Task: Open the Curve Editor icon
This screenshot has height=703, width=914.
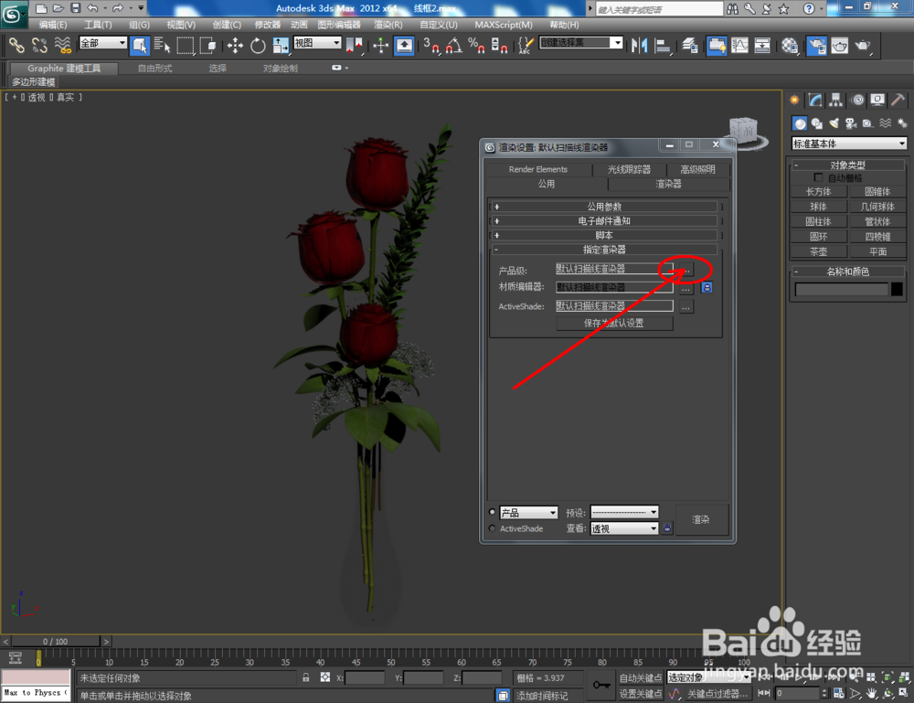Action: tap(739, 45)
